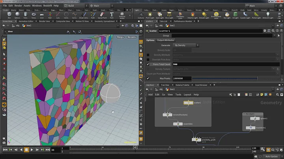
Task: Add a Sky Light from shelf
Action: (x=227, y=15)
